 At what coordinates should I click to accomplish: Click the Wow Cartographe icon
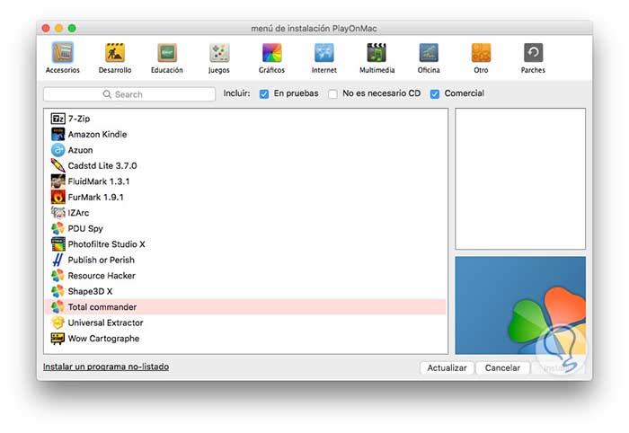[58, 339]
